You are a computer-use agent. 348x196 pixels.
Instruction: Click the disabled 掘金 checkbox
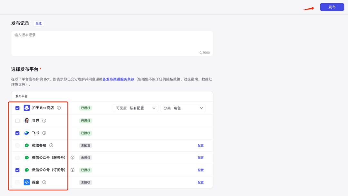(17, 182)
